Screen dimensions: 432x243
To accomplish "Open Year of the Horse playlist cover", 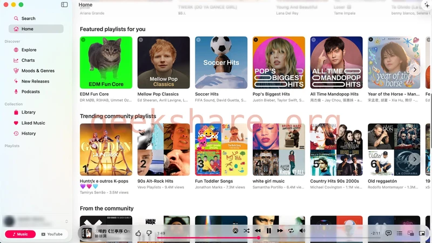I will click(394, 63).
